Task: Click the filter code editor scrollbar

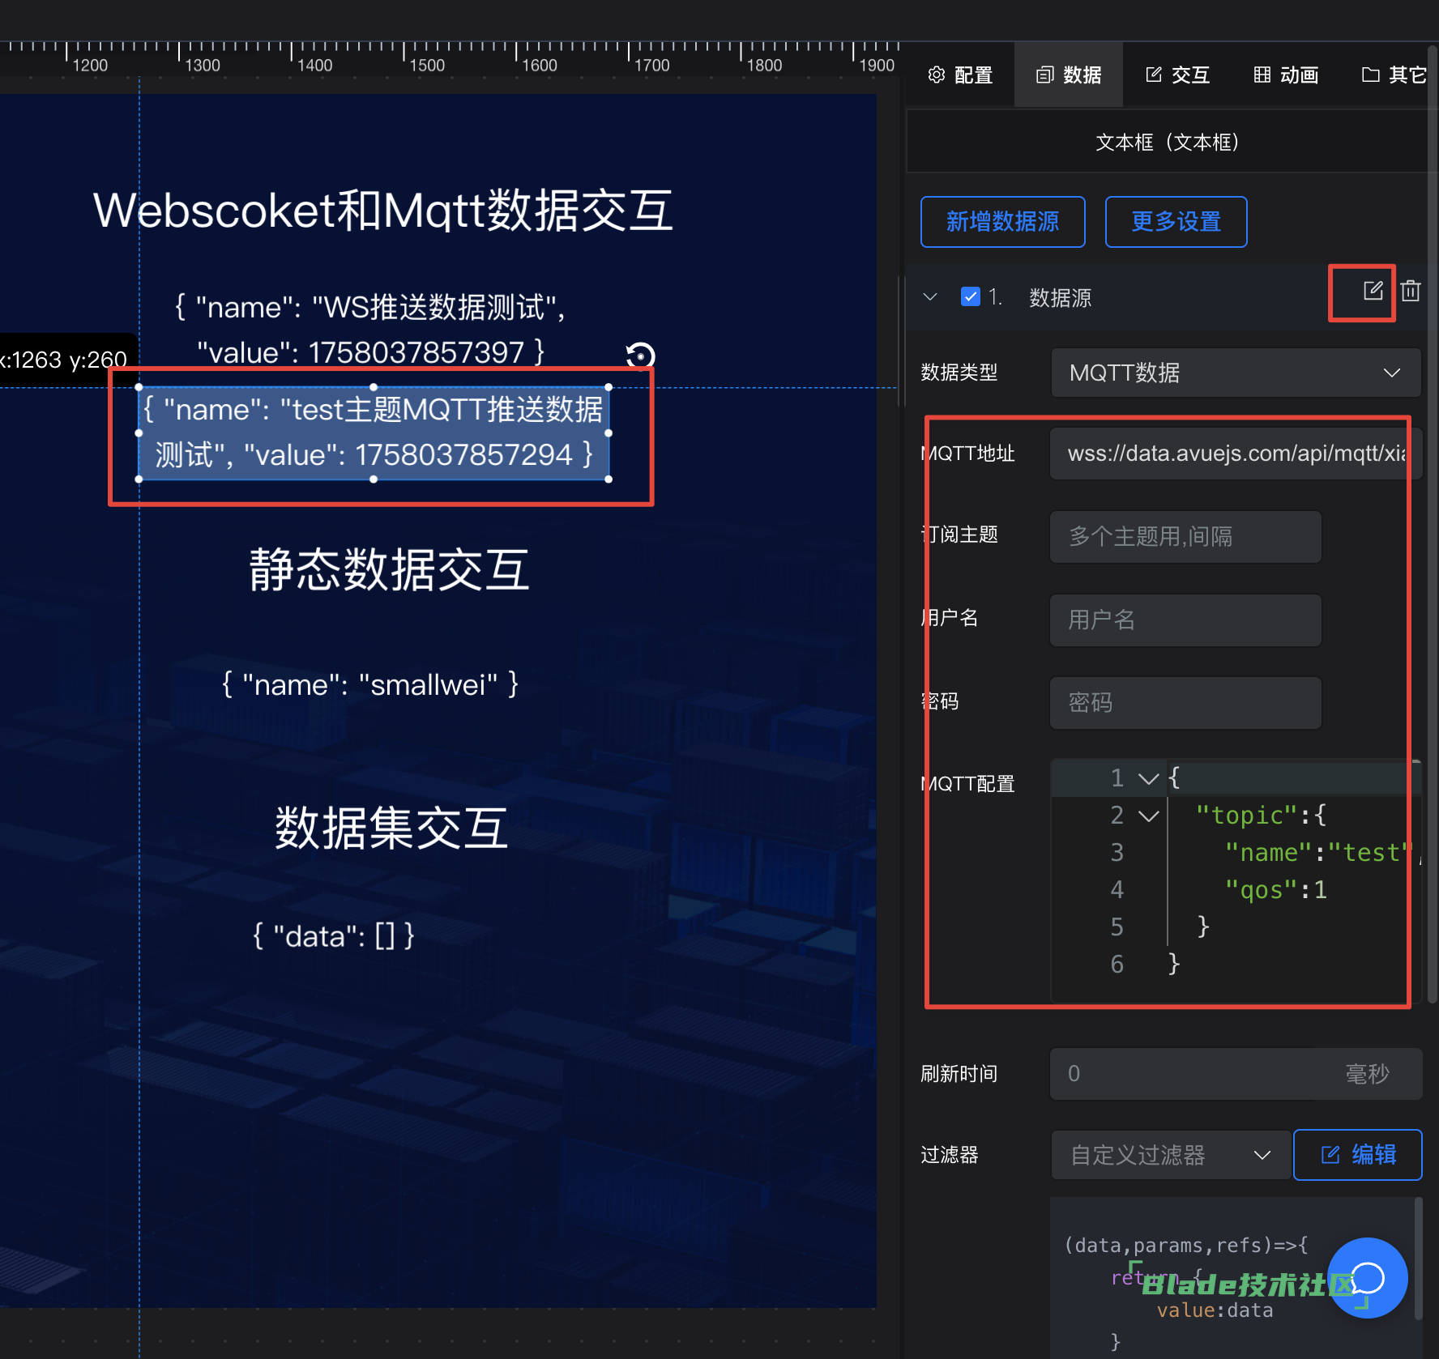Action: coord(1419,1259)
